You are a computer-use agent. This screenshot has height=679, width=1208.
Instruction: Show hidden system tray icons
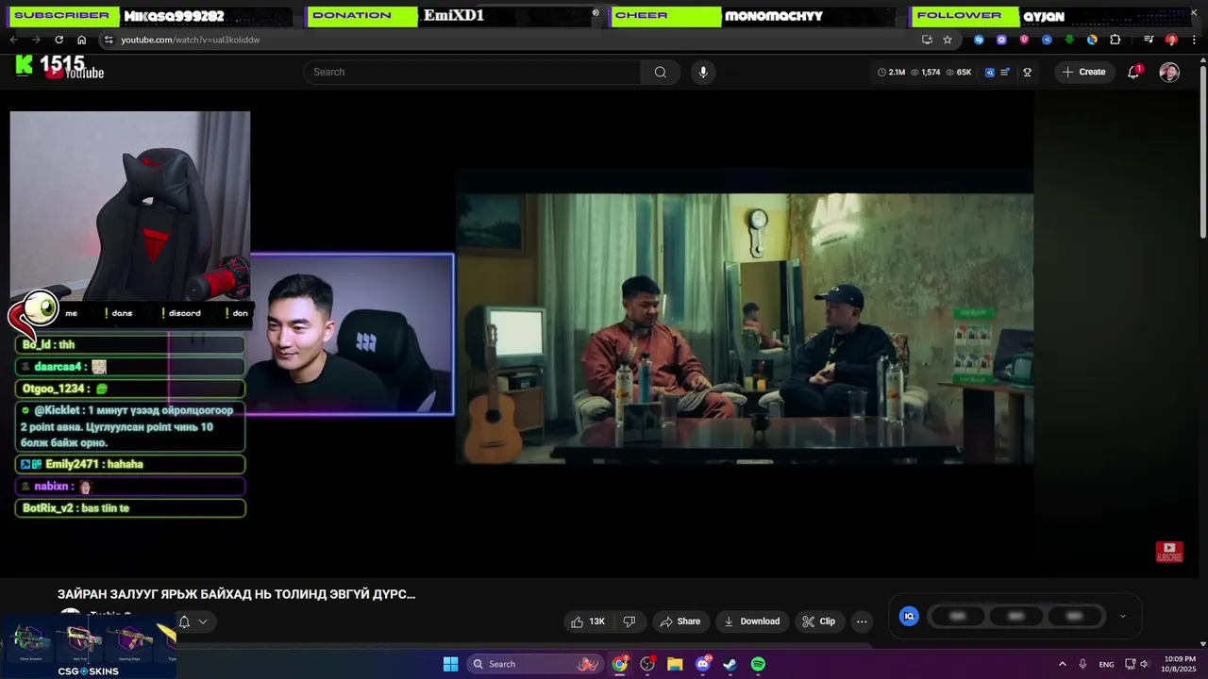[x=1062, y=664]
